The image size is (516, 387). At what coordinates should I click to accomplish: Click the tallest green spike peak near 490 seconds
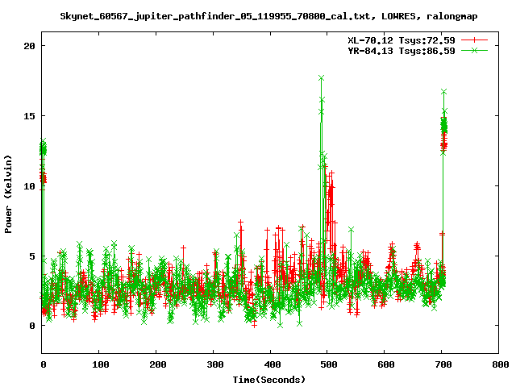tap(321, 78)
